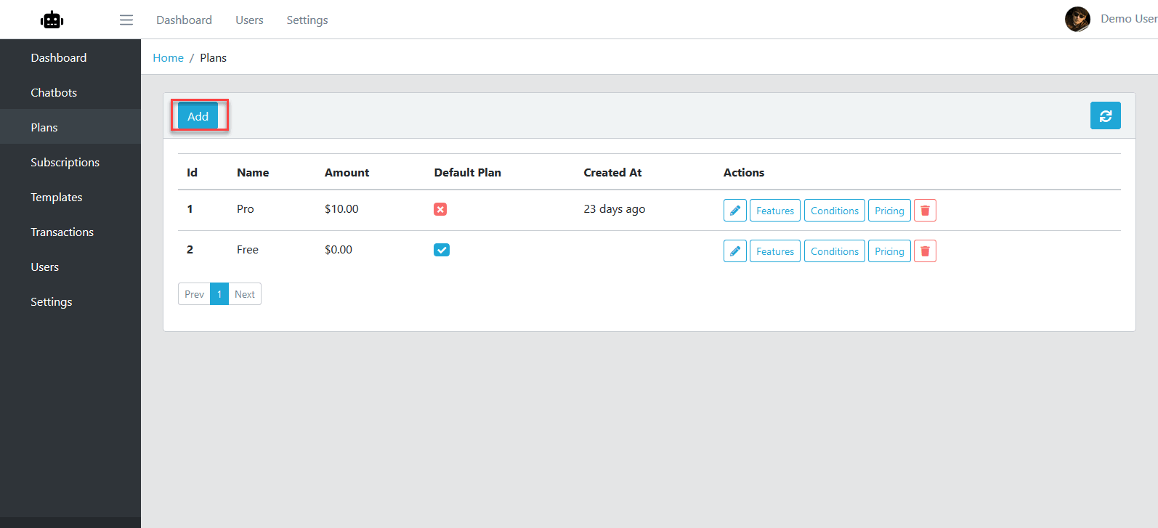The image size is (1158, 528).
Task: Open Settings in the sidebar
Action: click(70, 301)
